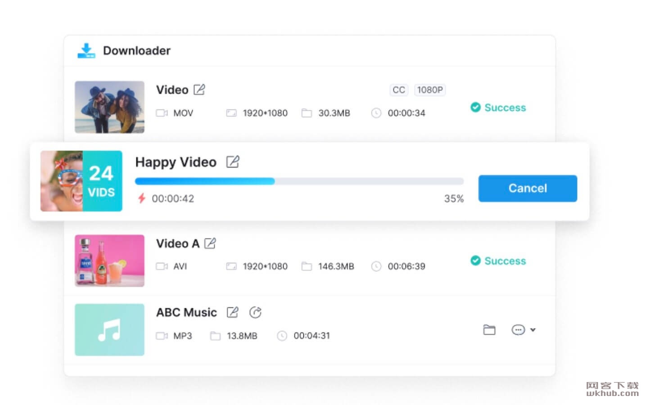Expand dropdown arrow beside ABC Music options
The image size is (650, 405).
pyautogui.click(x=533, y=330)
